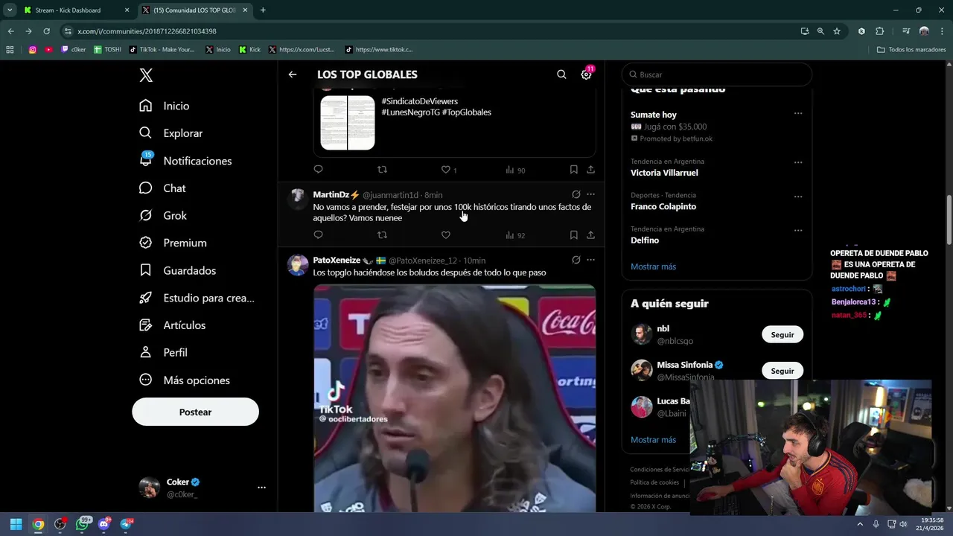Switch to Stream - Kick Dashboard tab
Viewport: 953px width, 536px height.
76,10
